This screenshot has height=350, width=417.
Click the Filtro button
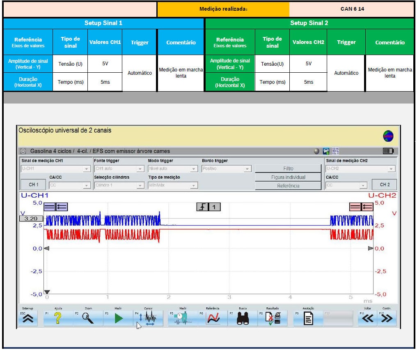(288, 168)
